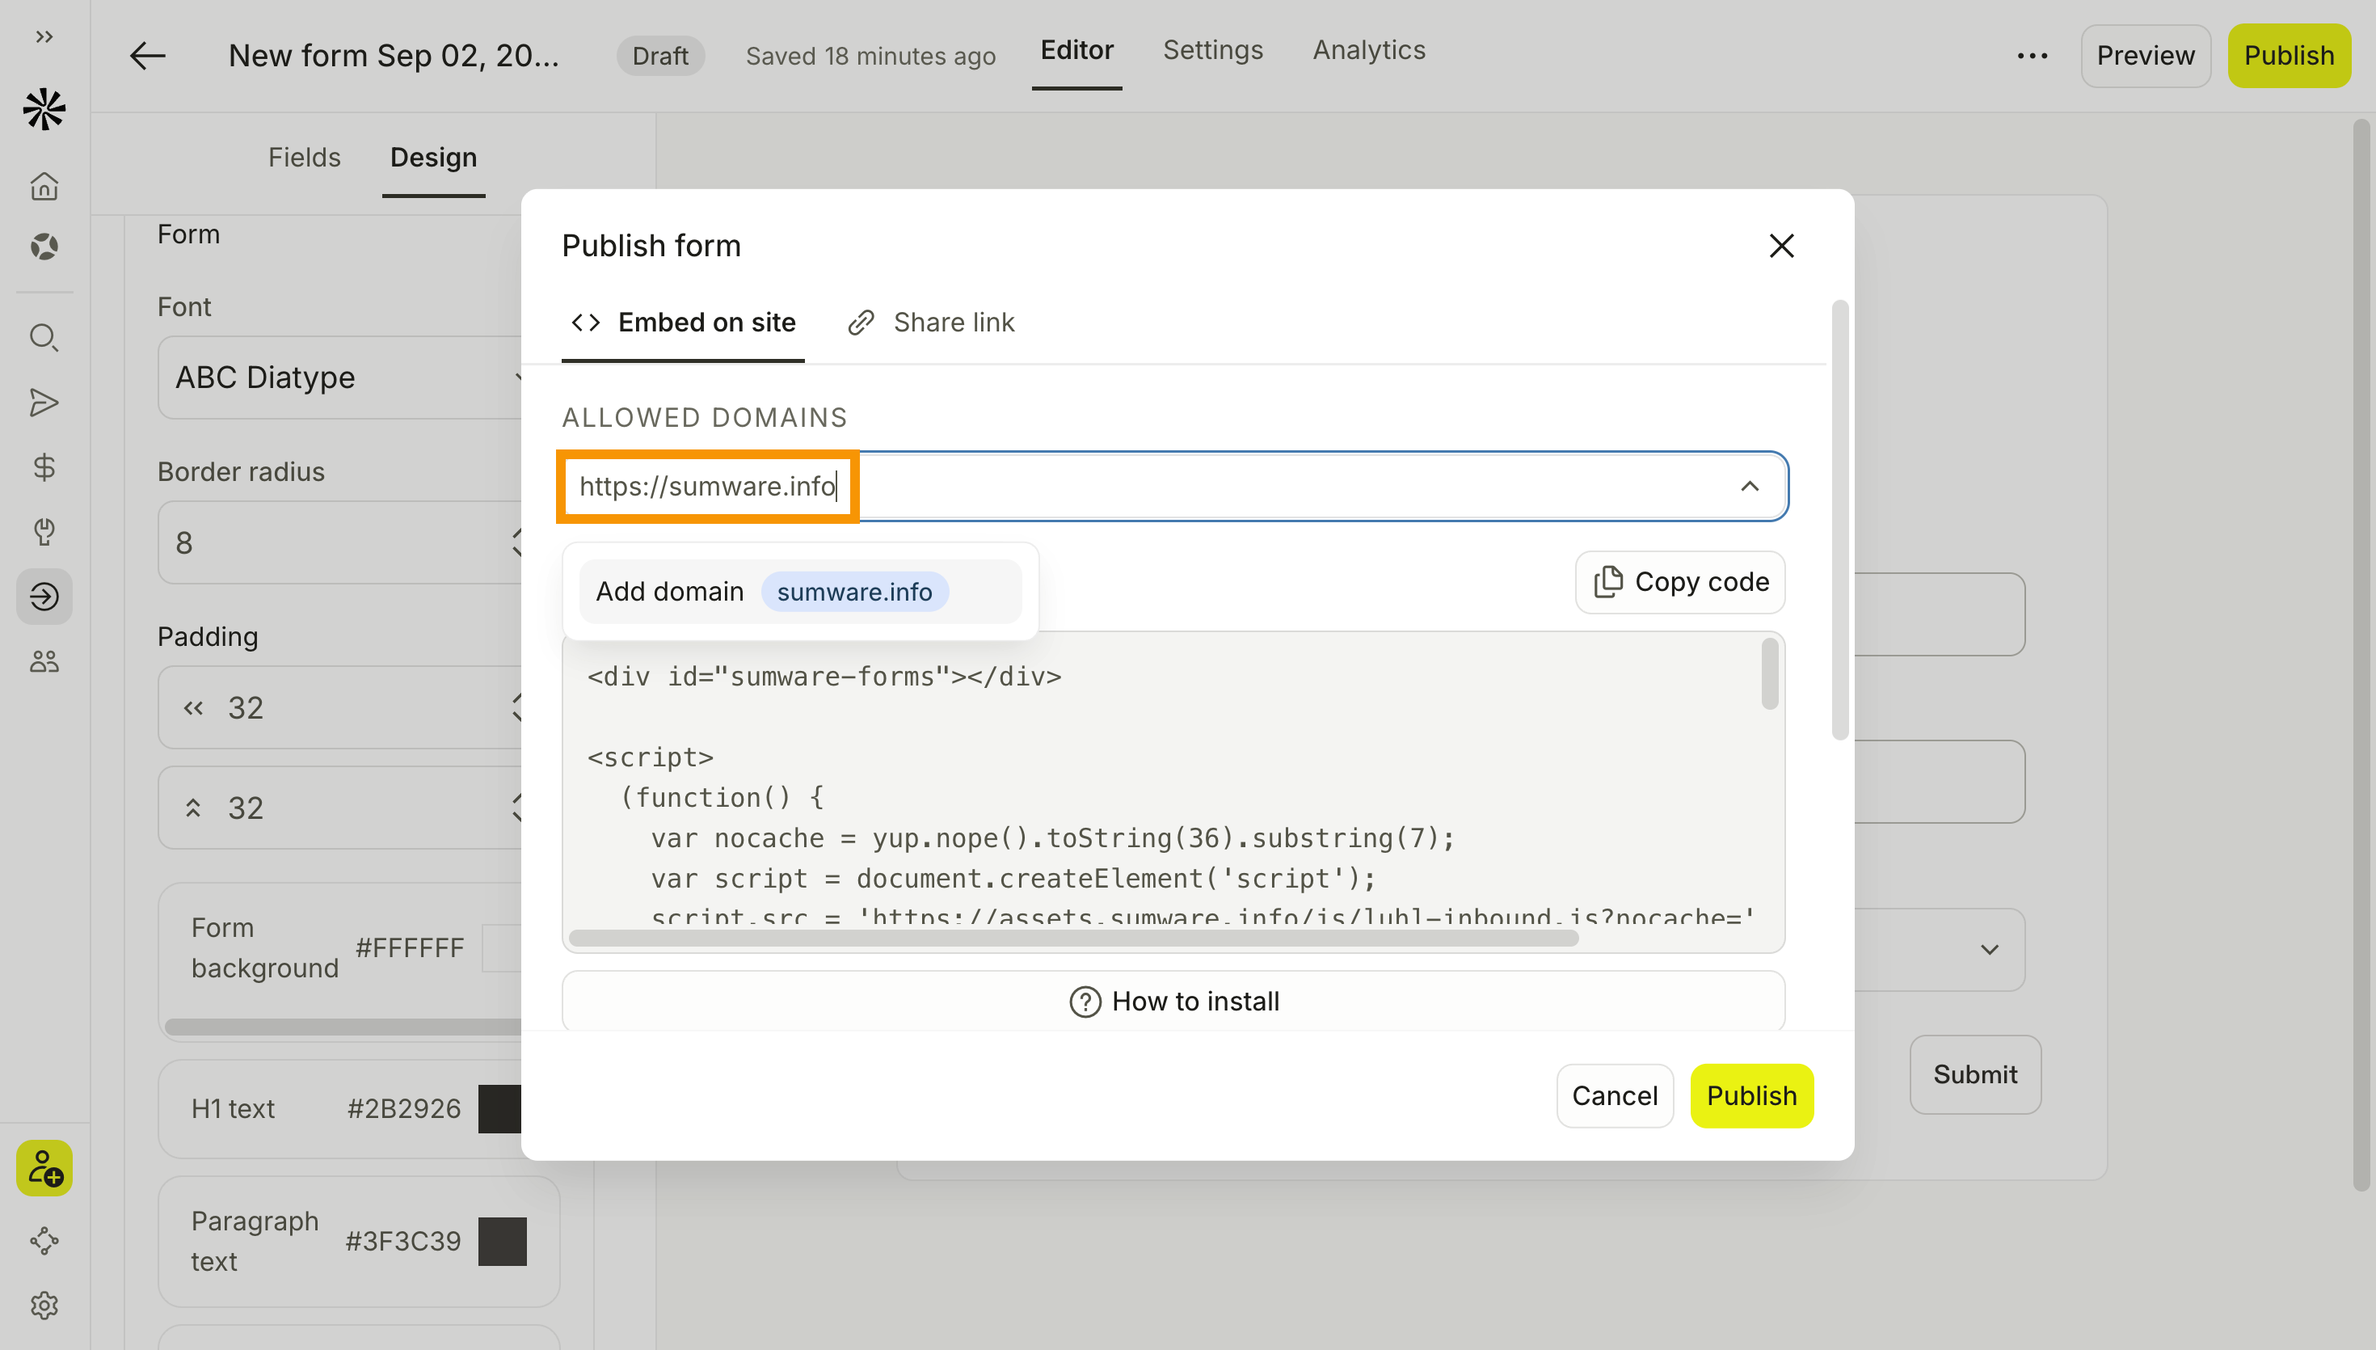2376x1350 pixels.
Task: Click the Form background color swatch
Action: point(501,948)
